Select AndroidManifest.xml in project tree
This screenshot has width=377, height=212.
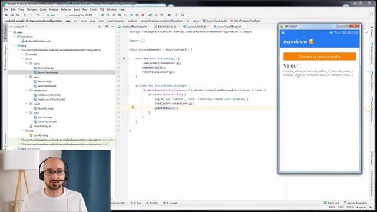pyautogui.click(x=38, y=41)
